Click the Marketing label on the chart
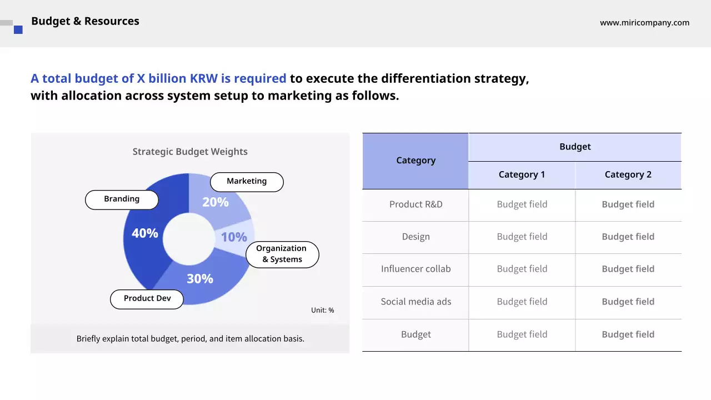This screenshot has width=711, height=400. [247, 182]
